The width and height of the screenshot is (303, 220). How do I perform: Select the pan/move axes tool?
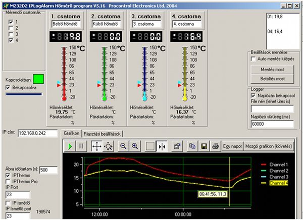click(96, 146)
